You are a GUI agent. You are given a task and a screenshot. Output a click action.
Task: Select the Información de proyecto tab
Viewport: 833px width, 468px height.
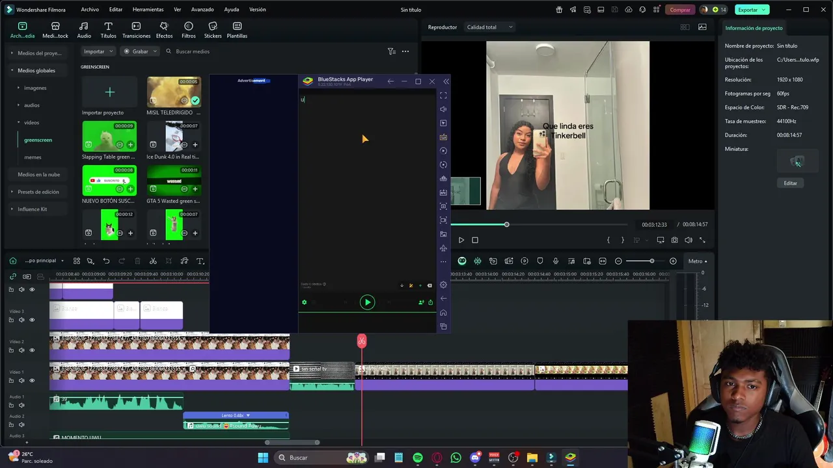[754, 28]
